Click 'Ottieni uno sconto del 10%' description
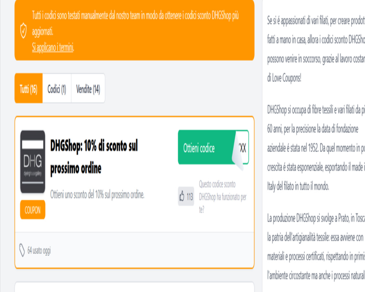 point(97,195)
